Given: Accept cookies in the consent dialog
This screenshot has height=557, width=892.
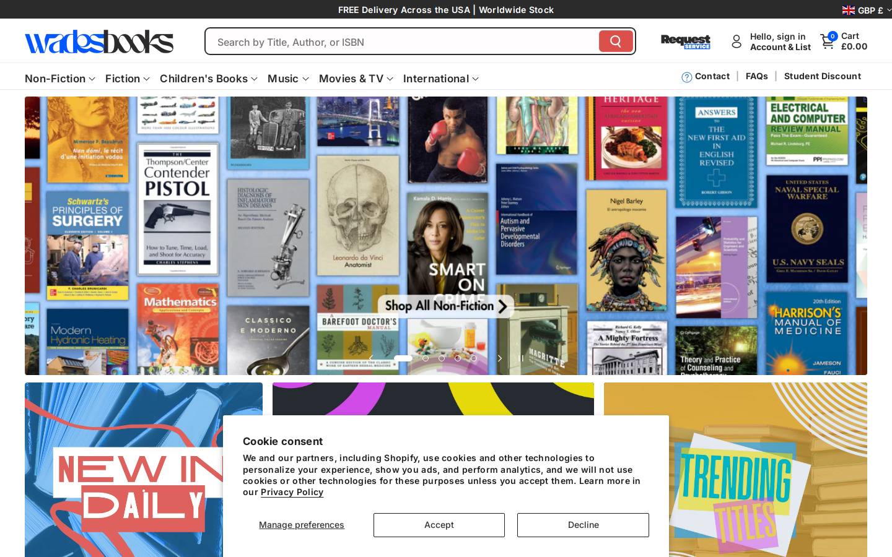Looking at the screenshot, I should [x=439, y=525].
